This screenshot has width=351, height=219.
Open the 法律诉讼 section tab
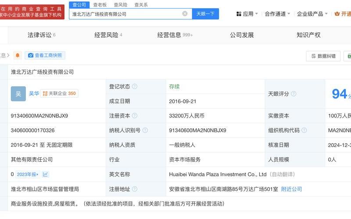pyautogui.click(x=41, y=35)
